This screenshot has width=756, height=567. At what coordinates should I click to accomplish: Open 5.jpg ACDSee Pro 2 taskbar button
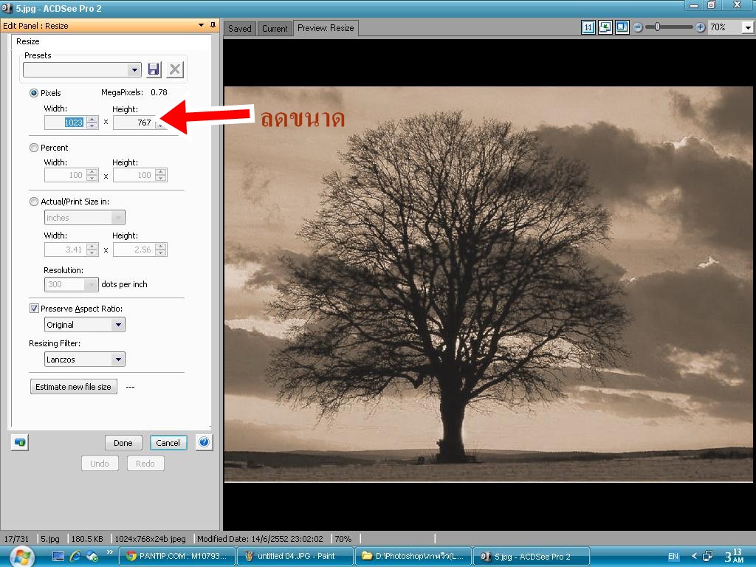tap(532, 557)
